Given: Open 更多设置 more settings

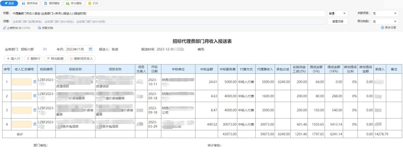Looking at the screenshot, I should point(388,28).
